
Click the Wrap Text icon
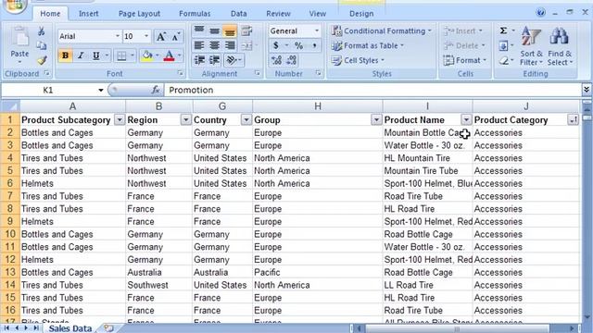point(246,31)
